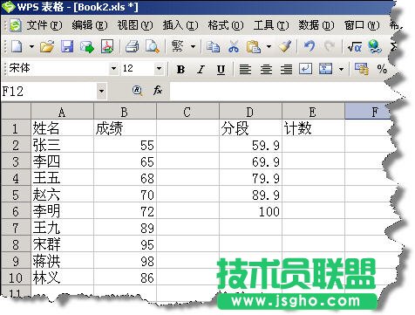Screen dimensions: 415x315
Task: Select cell containing 成绩
Action: pyautogui.click(x=125, y=128)
